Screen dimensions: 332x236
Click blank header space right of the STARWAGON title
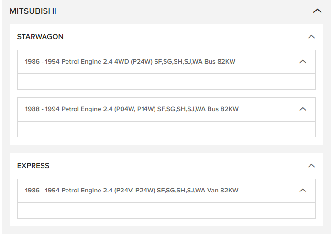click(x=182, y=37)
